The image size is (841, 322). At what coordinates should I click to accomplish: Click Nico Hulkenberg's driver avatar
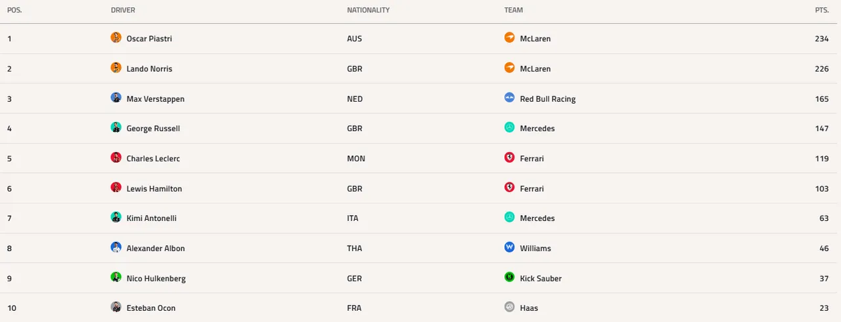tap(116, 277)
